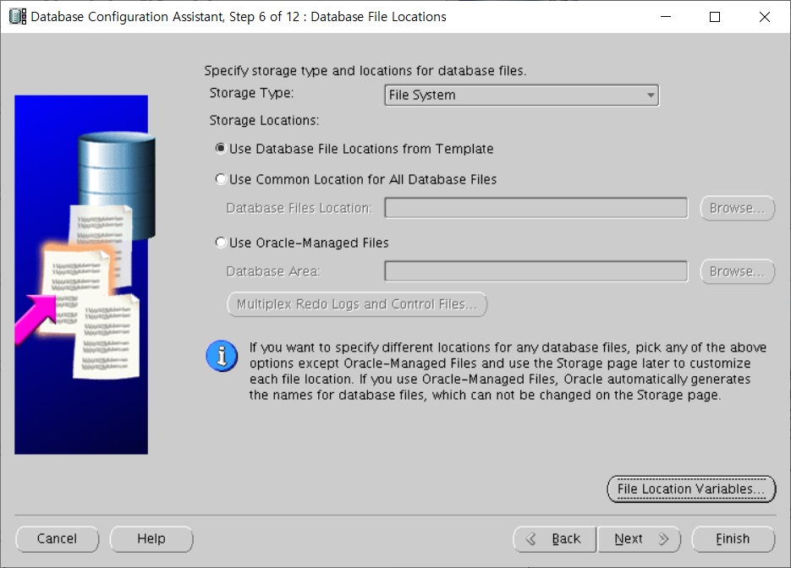791x568 pixels.
Task: Click the 'Storage Type:' label
Action: pyautogui.click(x=251, y=93)
